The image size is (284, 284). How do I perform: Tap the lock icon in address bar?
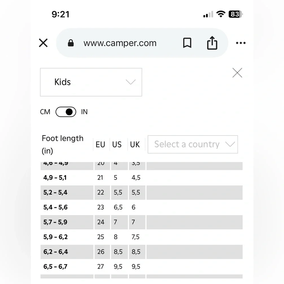(x=71, y=43)
